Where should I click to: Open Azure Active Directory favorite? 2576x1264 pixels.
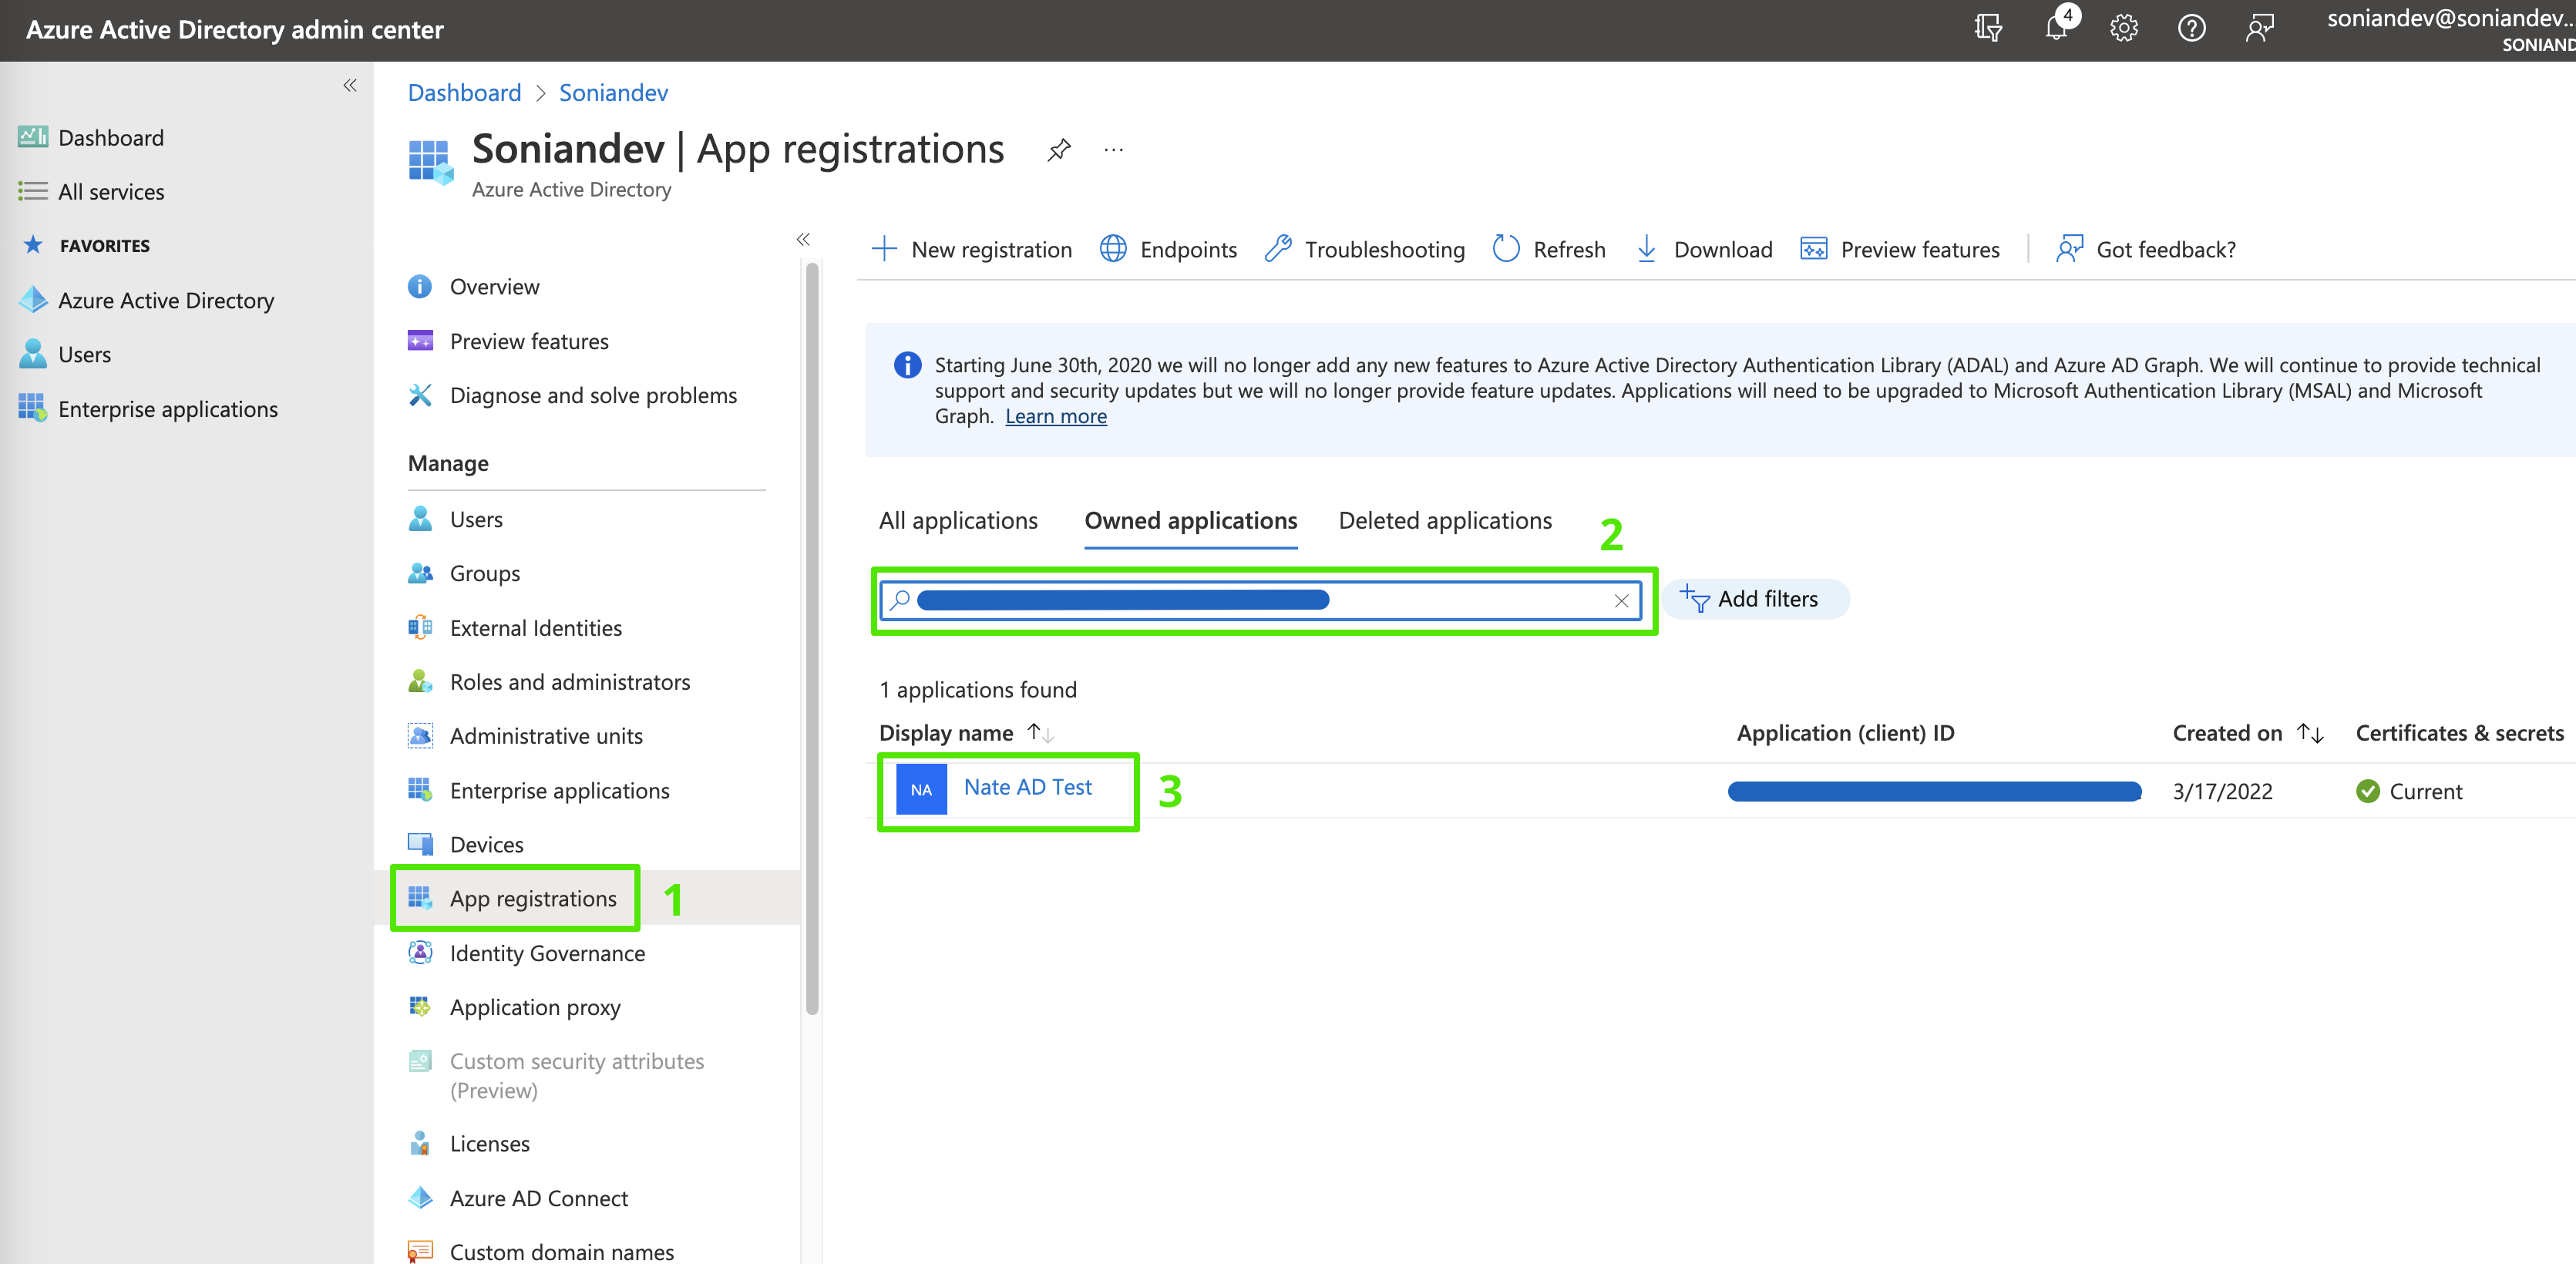(146, 300)
